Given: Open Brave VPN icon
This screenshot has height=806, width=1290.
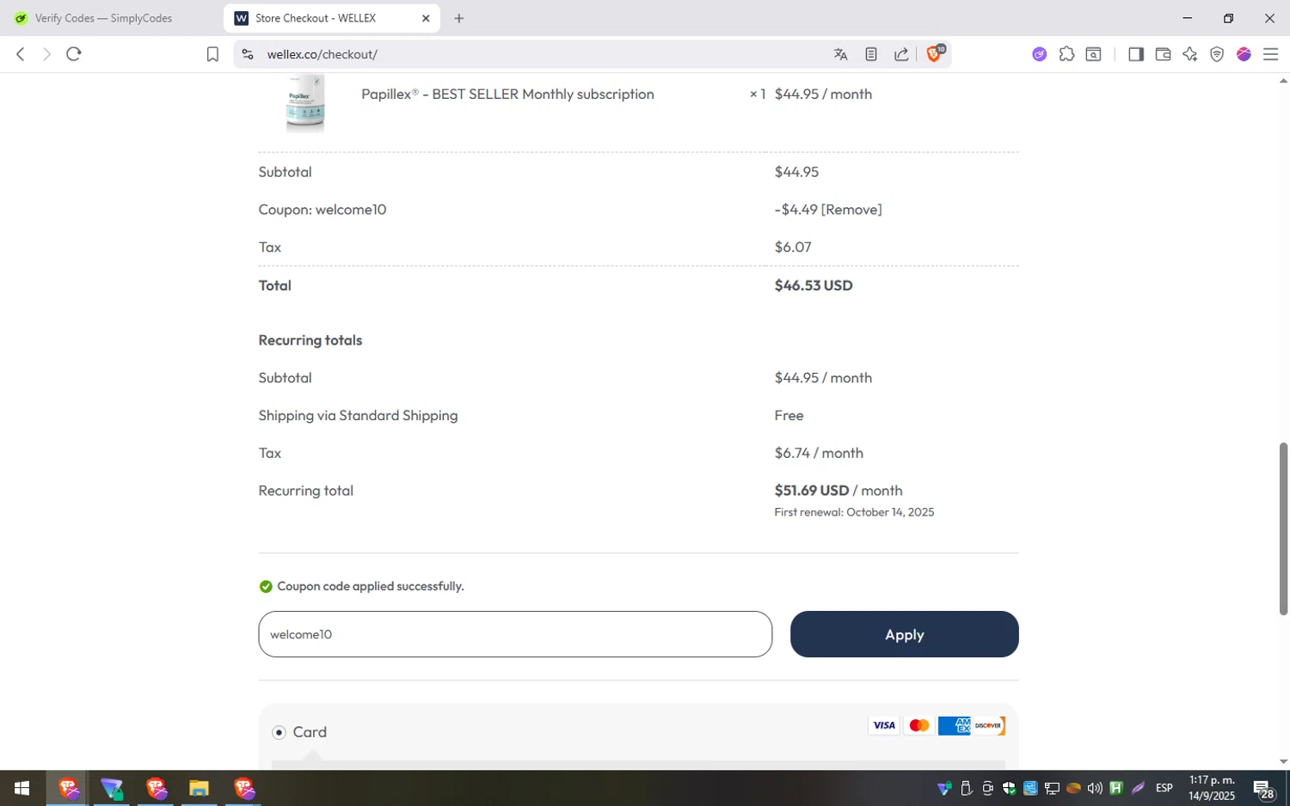Looking at the screenshot, I should pos(1217,54).
